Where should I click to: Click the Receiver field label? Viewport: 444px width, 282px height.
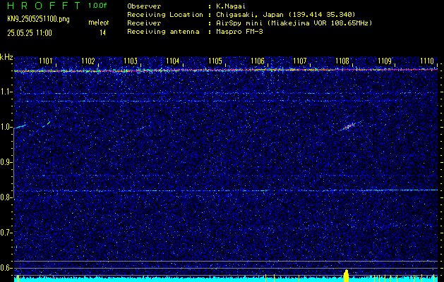pos(144,23)
